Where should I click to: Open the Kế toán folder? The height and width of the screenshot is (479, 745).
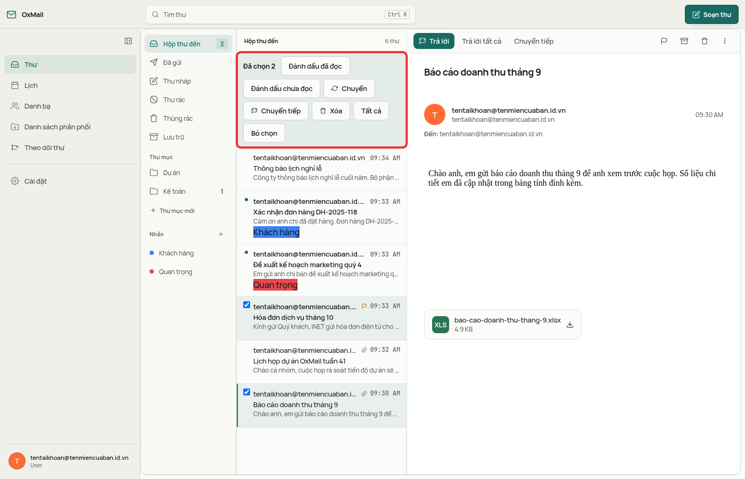point(188,191)
